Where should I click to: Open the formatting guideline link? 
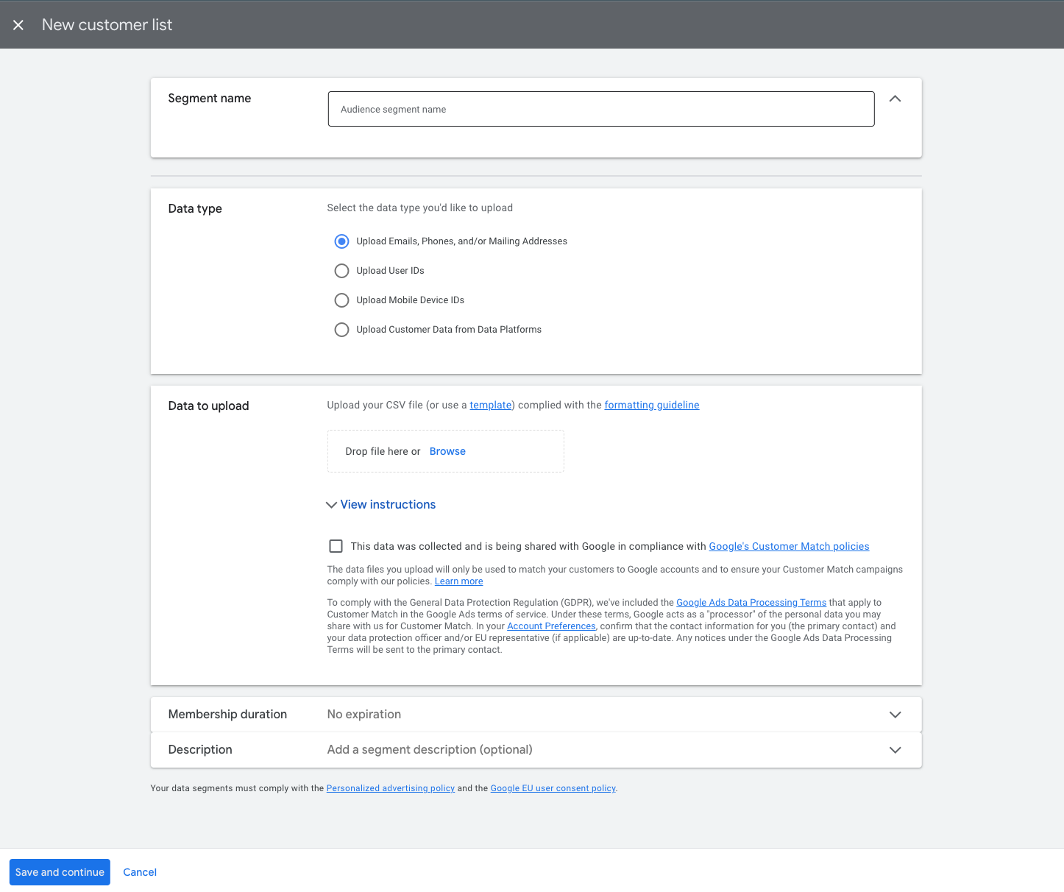[651, 406]
